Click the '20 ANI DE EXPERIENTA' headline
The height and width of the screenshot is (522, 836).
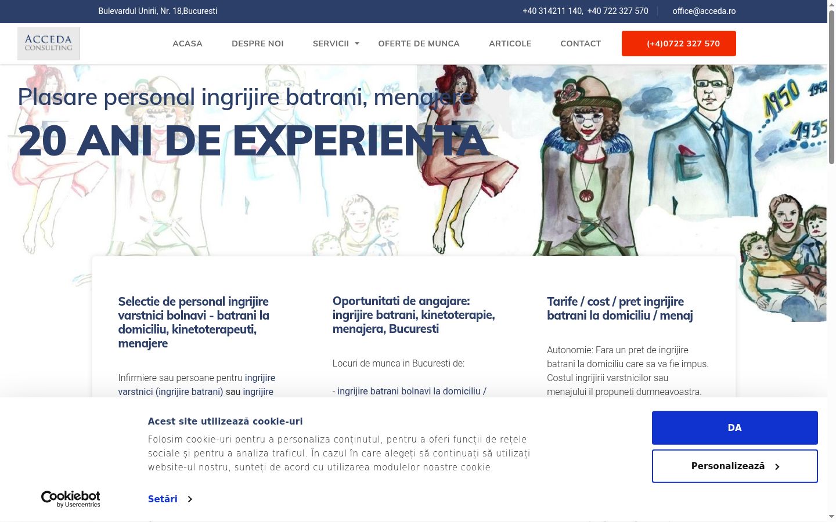[x=254, y=140]
